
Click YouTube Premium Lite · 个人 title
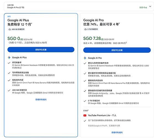click(102, 115)
